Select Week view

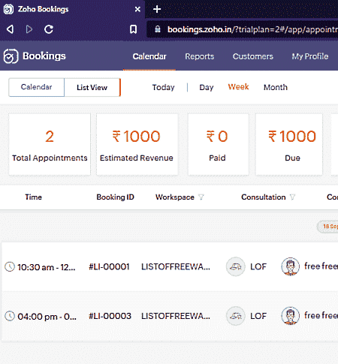pyautogui.click(x=238, y=87)
